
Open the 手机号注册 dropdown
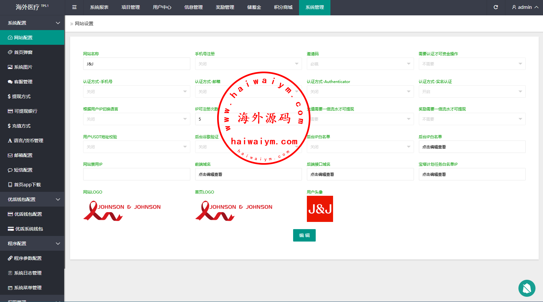pyautogui.click(x=248, y=64)
